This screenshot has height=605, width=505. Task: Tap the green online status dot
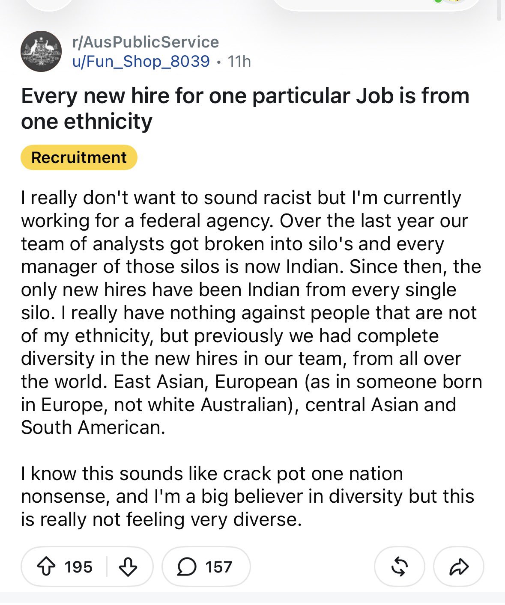point(438,1)
